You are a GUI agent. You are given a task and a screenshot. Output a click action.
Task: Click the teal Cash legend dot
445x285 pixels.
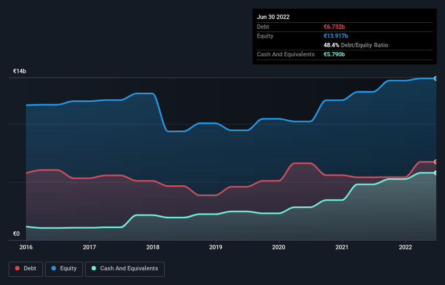94,268
